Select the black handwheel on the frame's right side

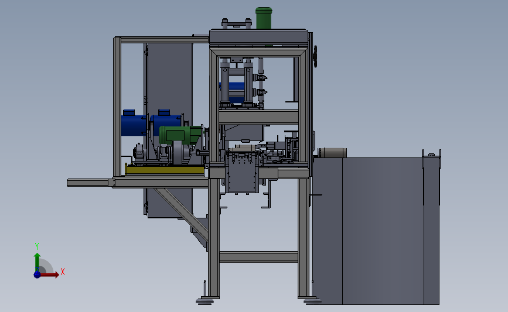pos(315,56)
